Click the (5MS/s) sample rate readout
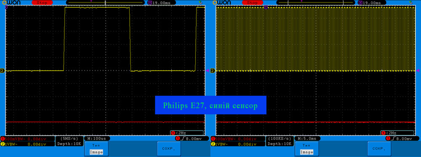This screenshot has height=157, width=421. [x=69, y=139]
